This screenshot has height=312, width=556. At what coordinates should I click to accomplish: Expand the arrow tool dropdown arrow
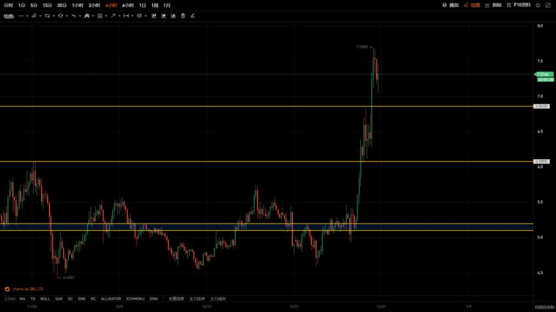pyautogui.click(x=119, y=16)
